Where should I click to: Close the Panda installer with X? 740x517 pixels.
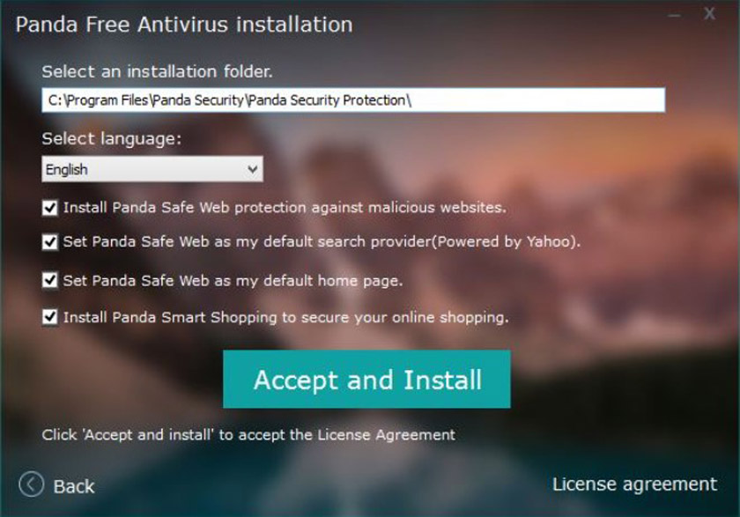click(x=709, y=14)
